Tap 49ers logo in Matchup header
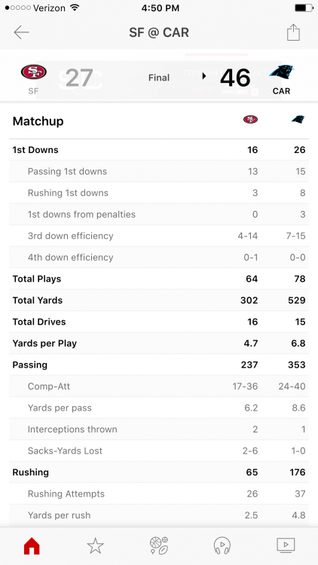This screenshot has height=565, width=318. click(251, 119)
